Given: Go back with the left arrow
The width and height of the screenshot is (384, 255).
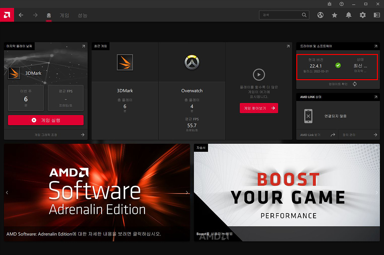Looking at the screenshot, I should 21,15.
